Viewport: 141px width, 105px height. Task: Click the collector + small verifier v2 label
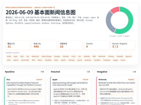click(x=44, y=8)
